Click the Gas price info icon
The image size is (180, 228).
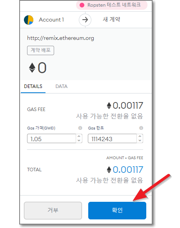(x=80, y=128)
